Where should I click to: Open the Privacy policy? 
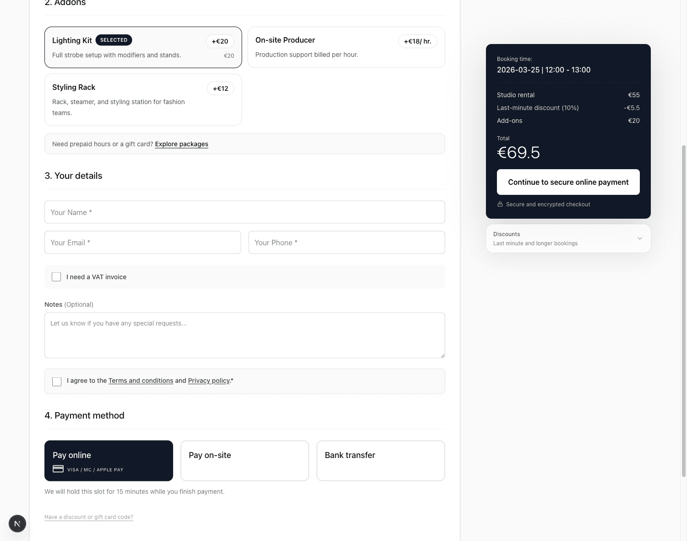click(208, 381)
